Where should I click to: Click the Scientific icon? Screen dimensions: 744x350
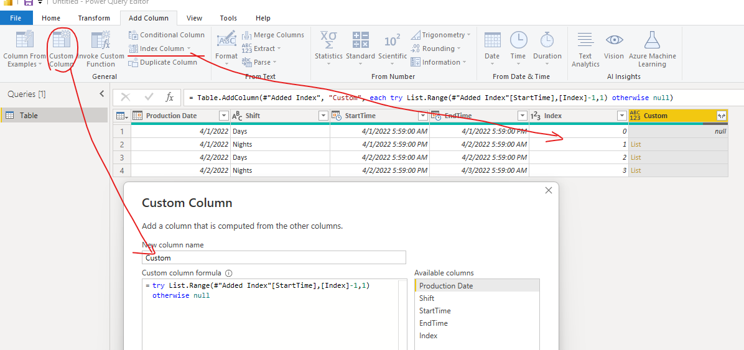point(393,41)
